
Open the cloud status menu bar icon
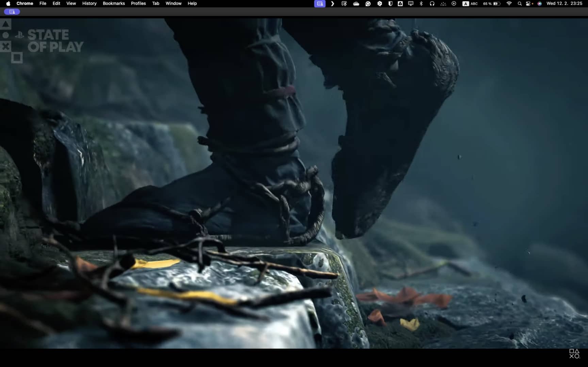click(x=356, y=3)
